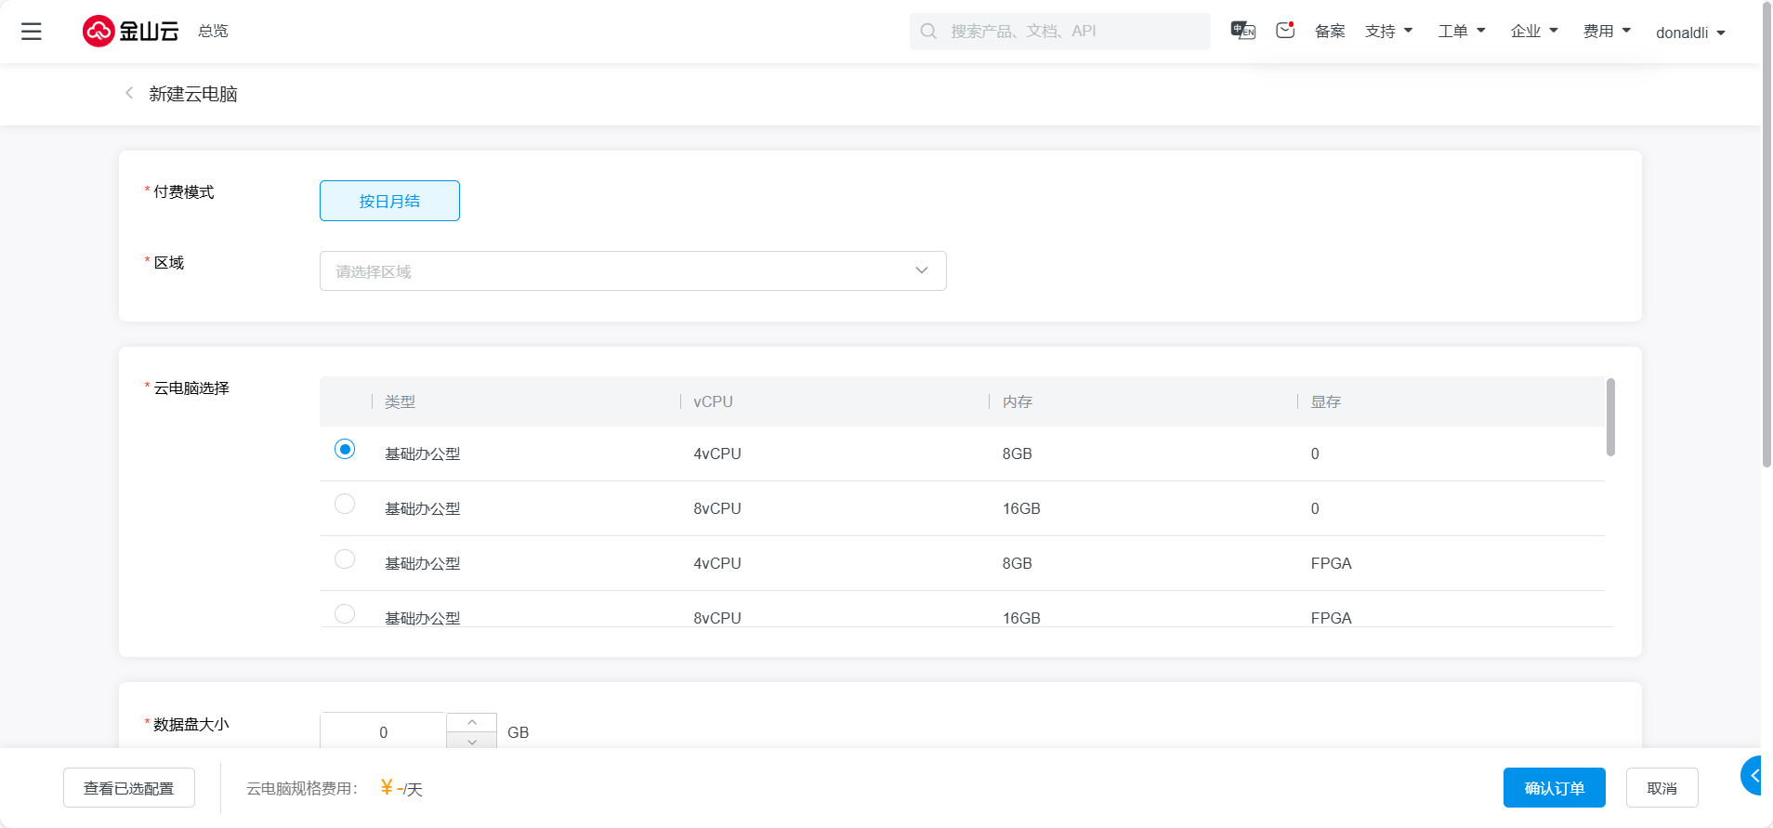
Task: Click the back arrow beside 新建云电脑
Action: coord(129,93)
